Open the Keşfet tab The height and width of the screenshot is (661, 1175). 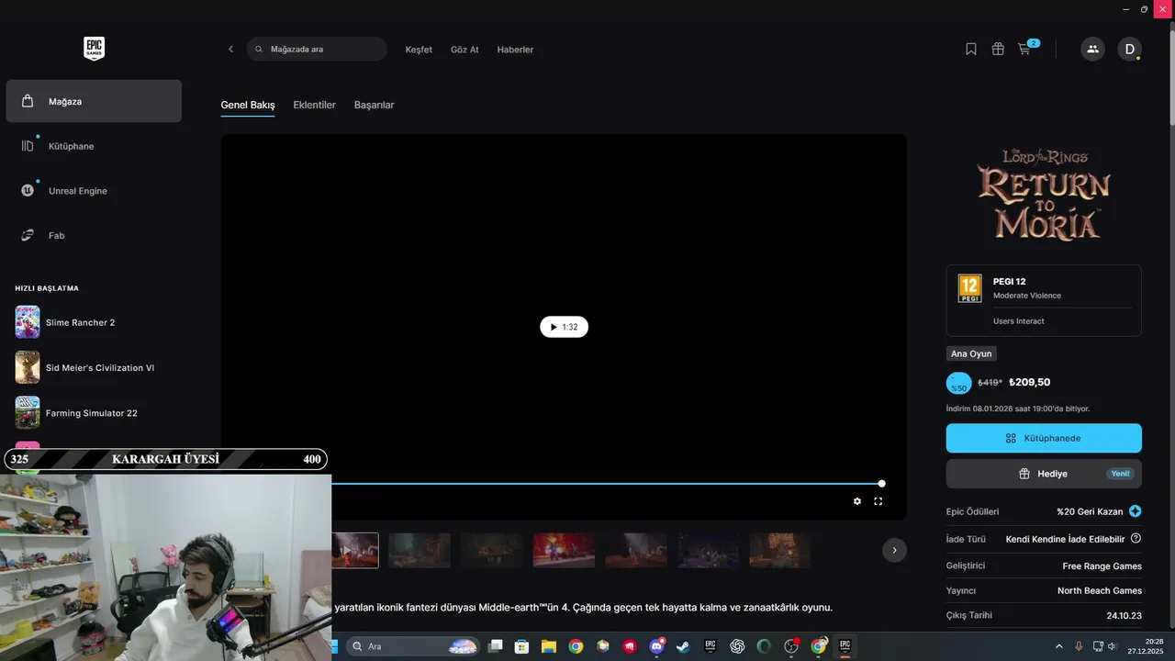[x=419, y=50]
